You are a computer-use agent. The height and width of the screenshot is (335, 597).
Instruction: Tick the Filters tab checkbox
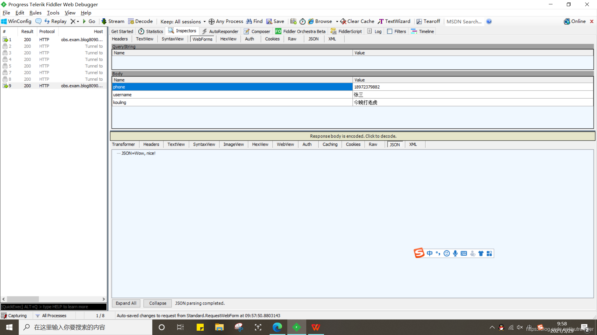pos(389,31)
